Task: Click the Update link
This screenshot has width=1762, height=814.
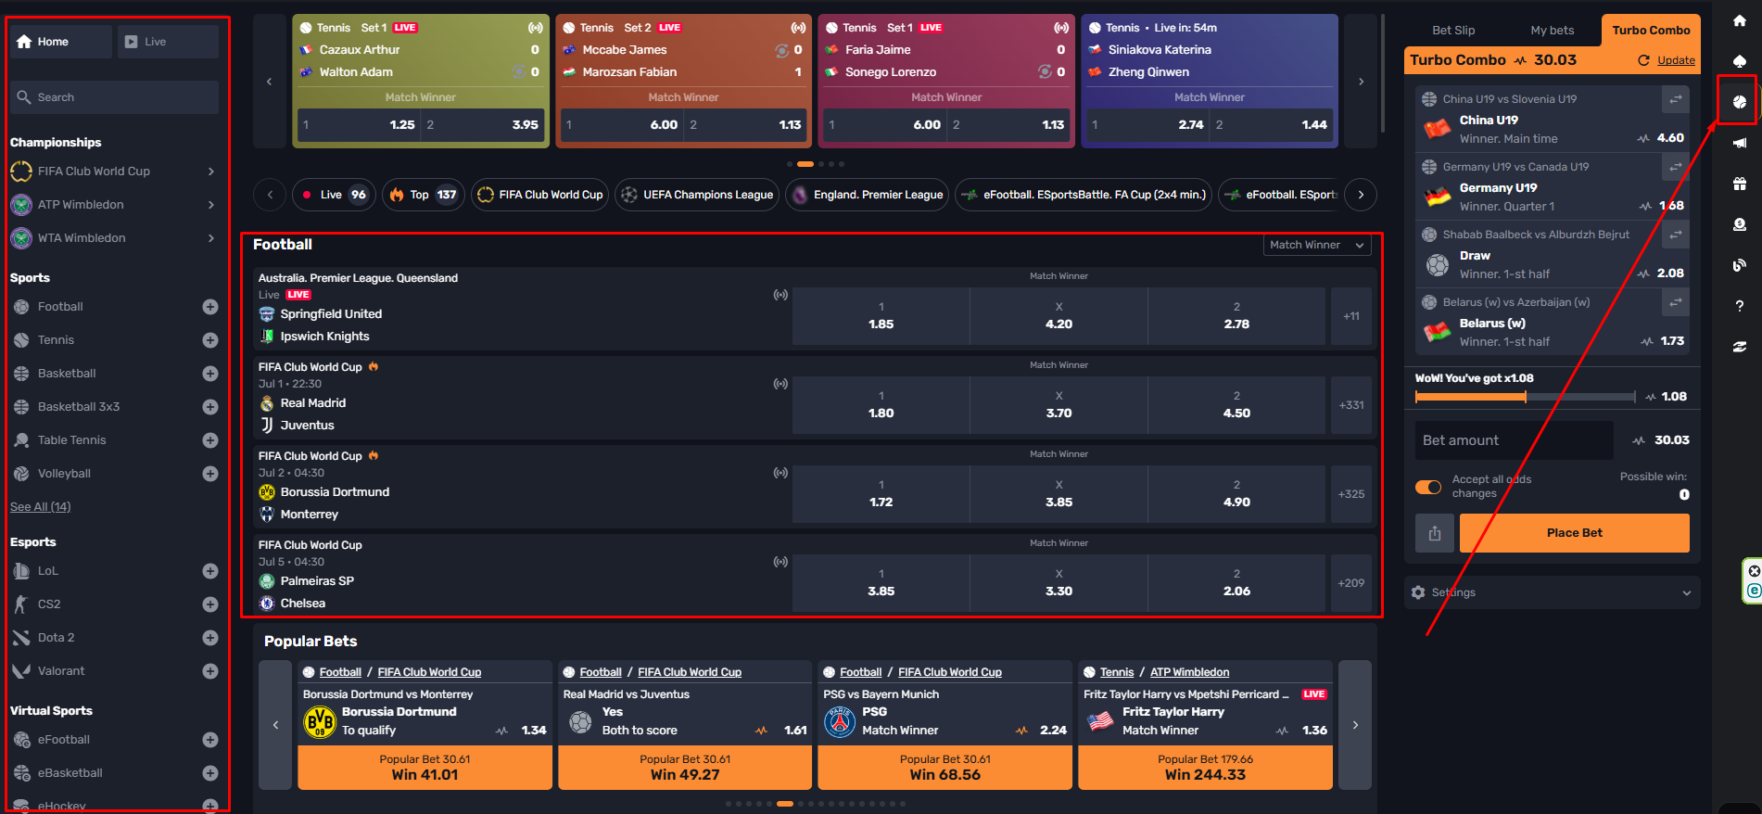Action: click(1676, 60)
